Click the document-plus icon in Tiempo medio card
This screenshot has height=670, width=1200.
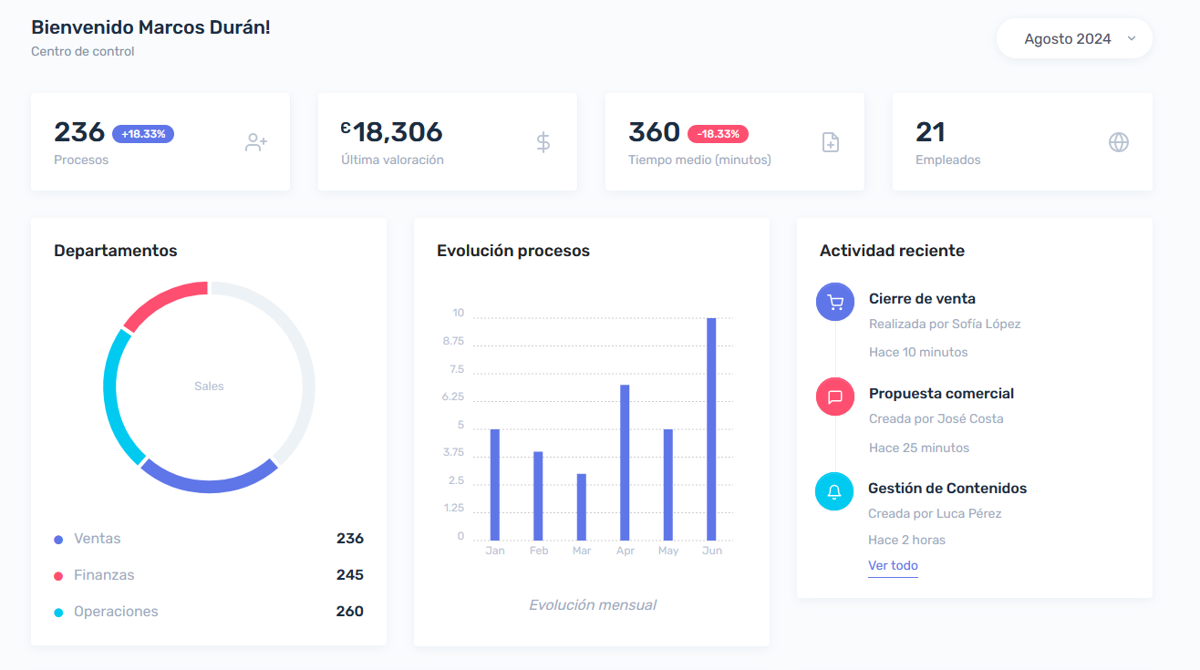tap(830, 142)
